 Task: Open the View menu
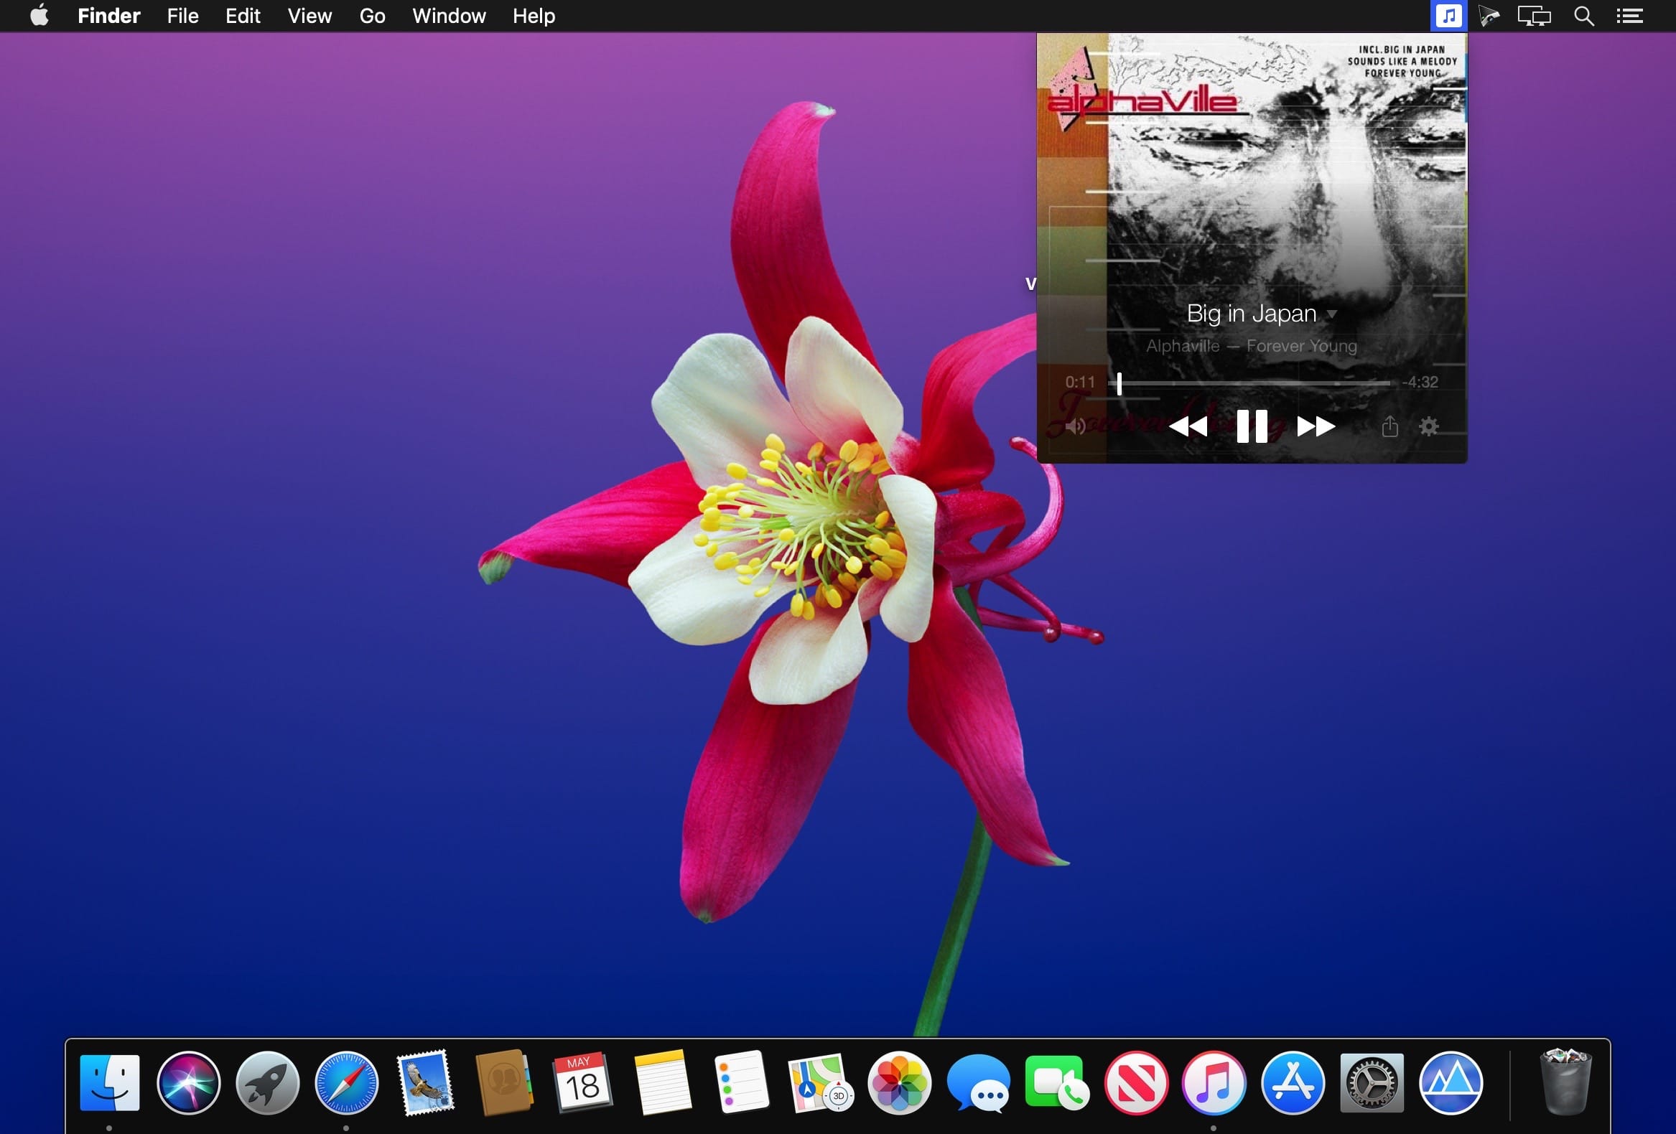[x=309, y=16]
